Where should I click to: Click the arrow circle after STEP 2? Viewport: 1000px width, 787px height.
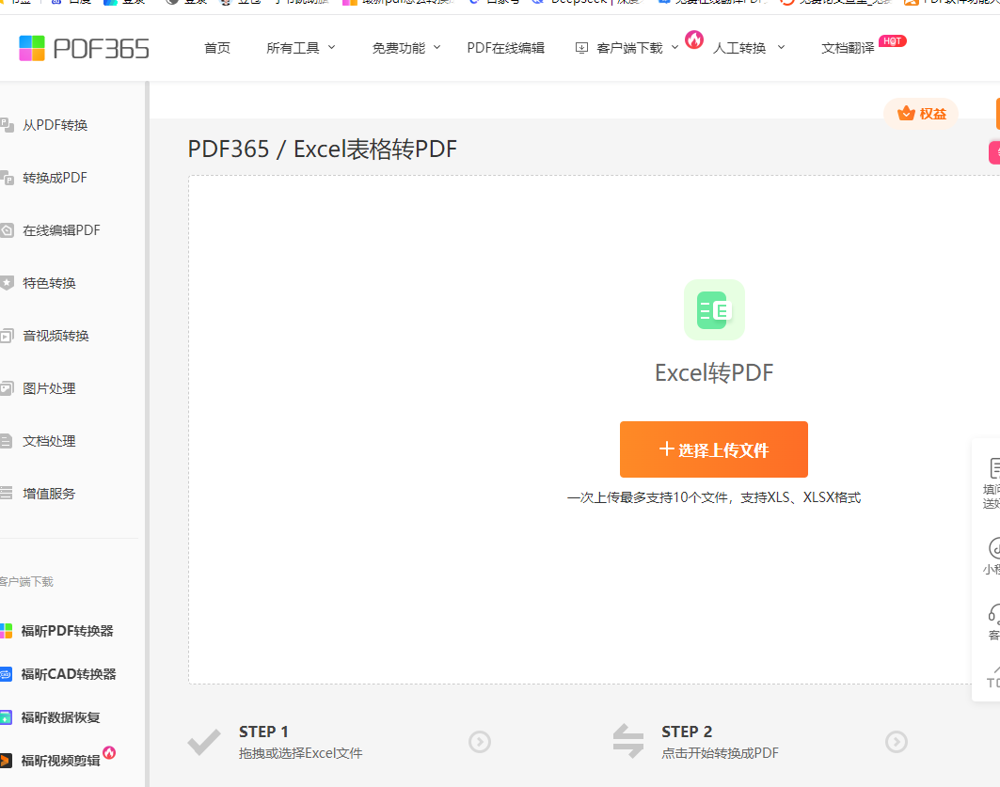(x=896, y=742)
